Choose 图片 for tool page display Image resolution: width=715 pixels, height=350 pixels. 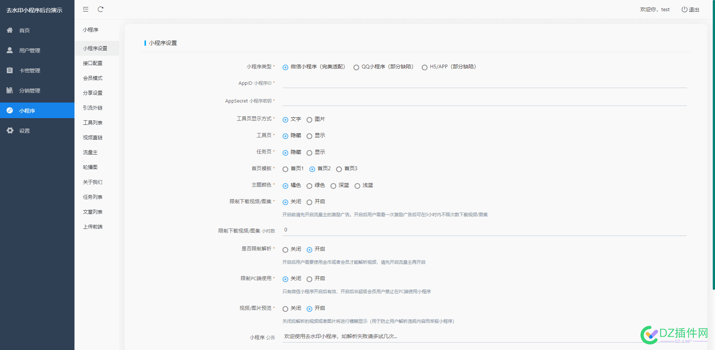pos(309,120)
